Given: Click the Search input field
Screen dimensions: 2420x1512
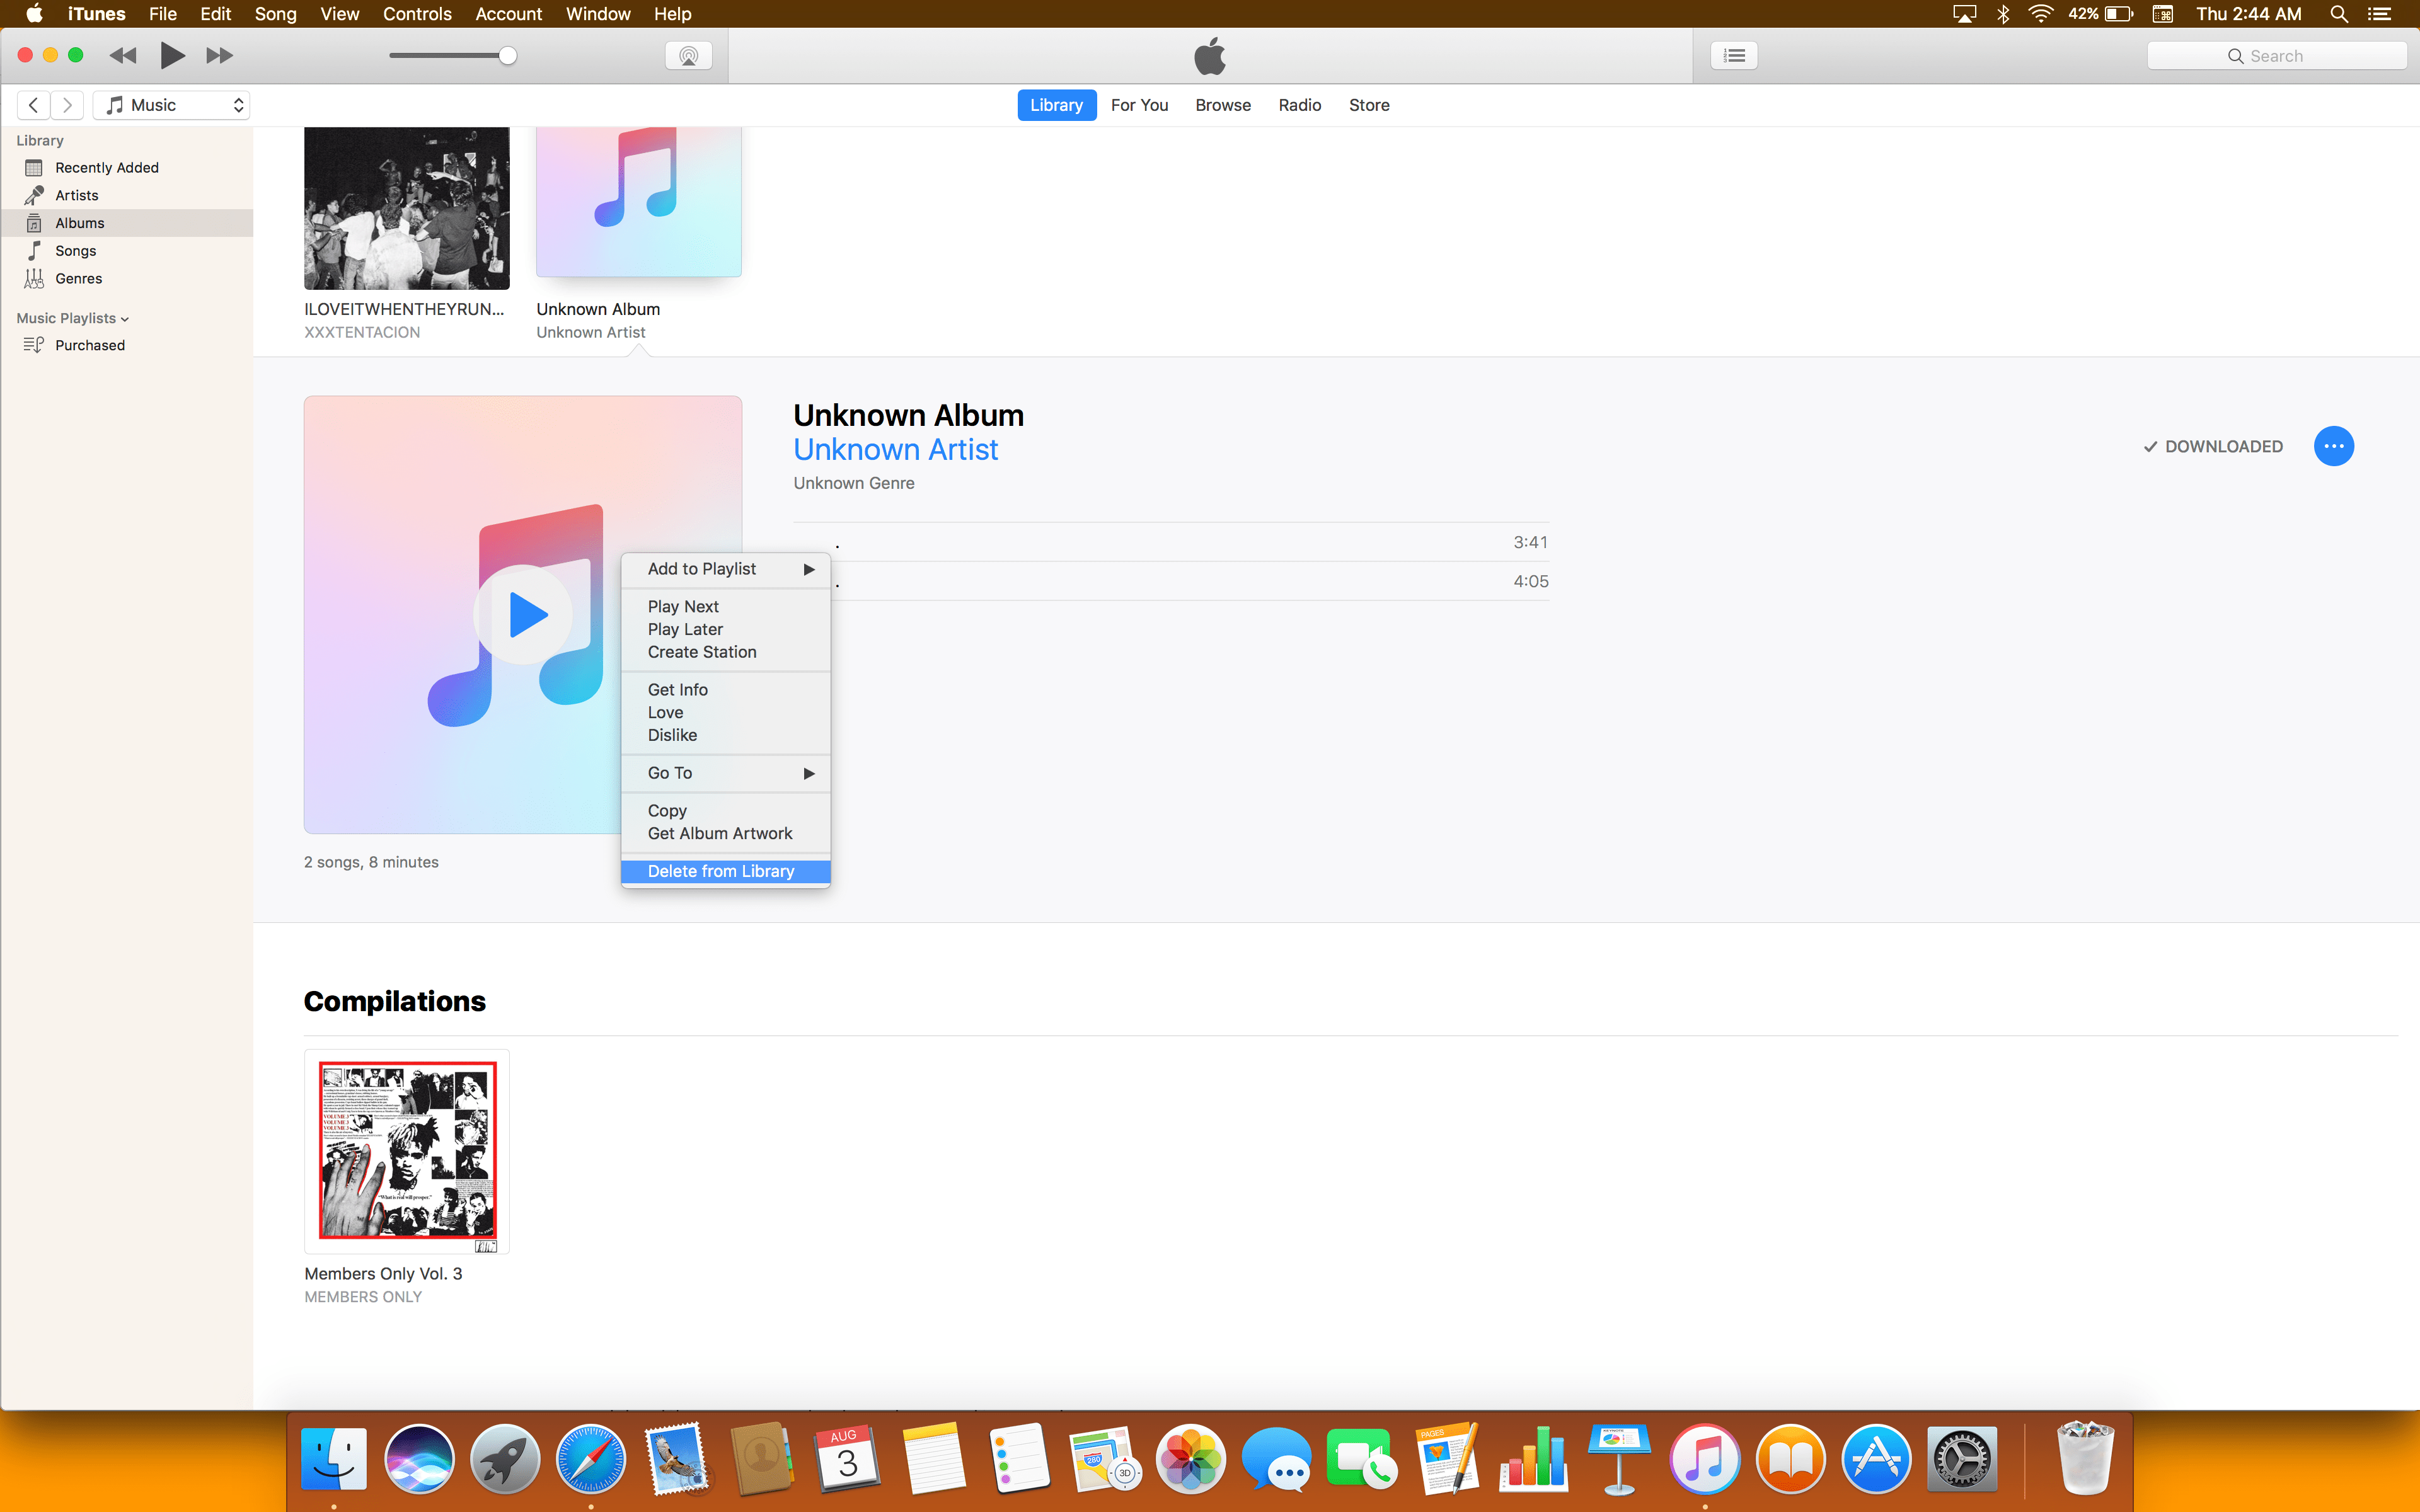Looking at the screenshot, I should tap(2276, 56).
